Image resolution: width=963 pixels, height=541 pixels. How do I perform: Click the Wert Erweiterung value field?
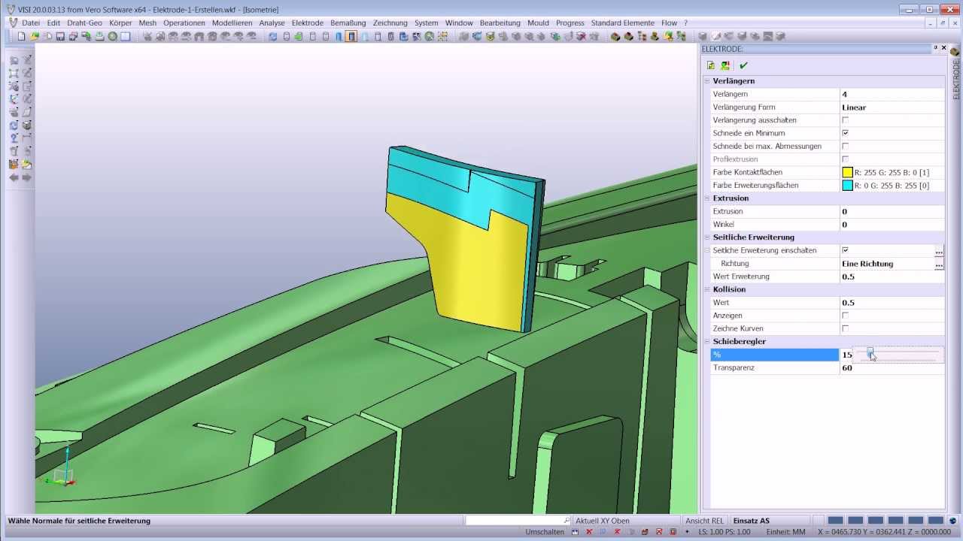click(x=892, y=277)
